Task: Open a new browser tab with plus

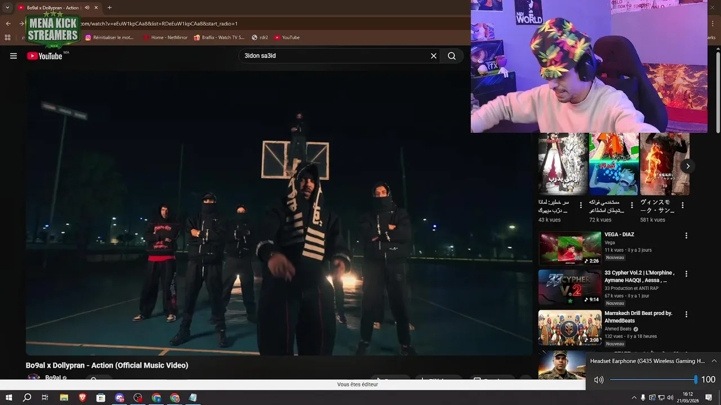Action: click(x=109, y=8)
